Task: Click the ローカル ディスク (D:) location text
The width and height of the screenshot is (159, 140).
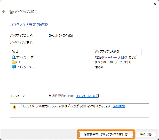Action: click(x=61, y=36)
